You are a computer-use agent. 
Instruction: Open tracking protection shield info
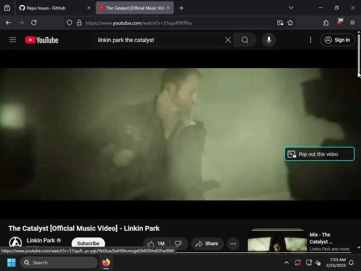[69, 23]
